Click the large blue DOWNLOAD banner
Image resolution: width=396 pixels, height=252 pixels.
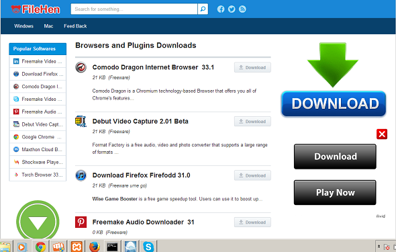point(334,103)
